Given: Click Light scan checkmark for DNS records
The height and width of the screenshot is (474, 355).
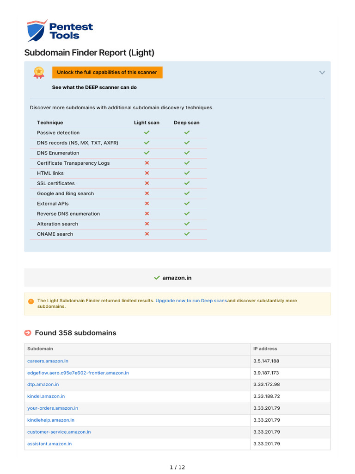Looking at the screenshot, I should tap(147, 143).
